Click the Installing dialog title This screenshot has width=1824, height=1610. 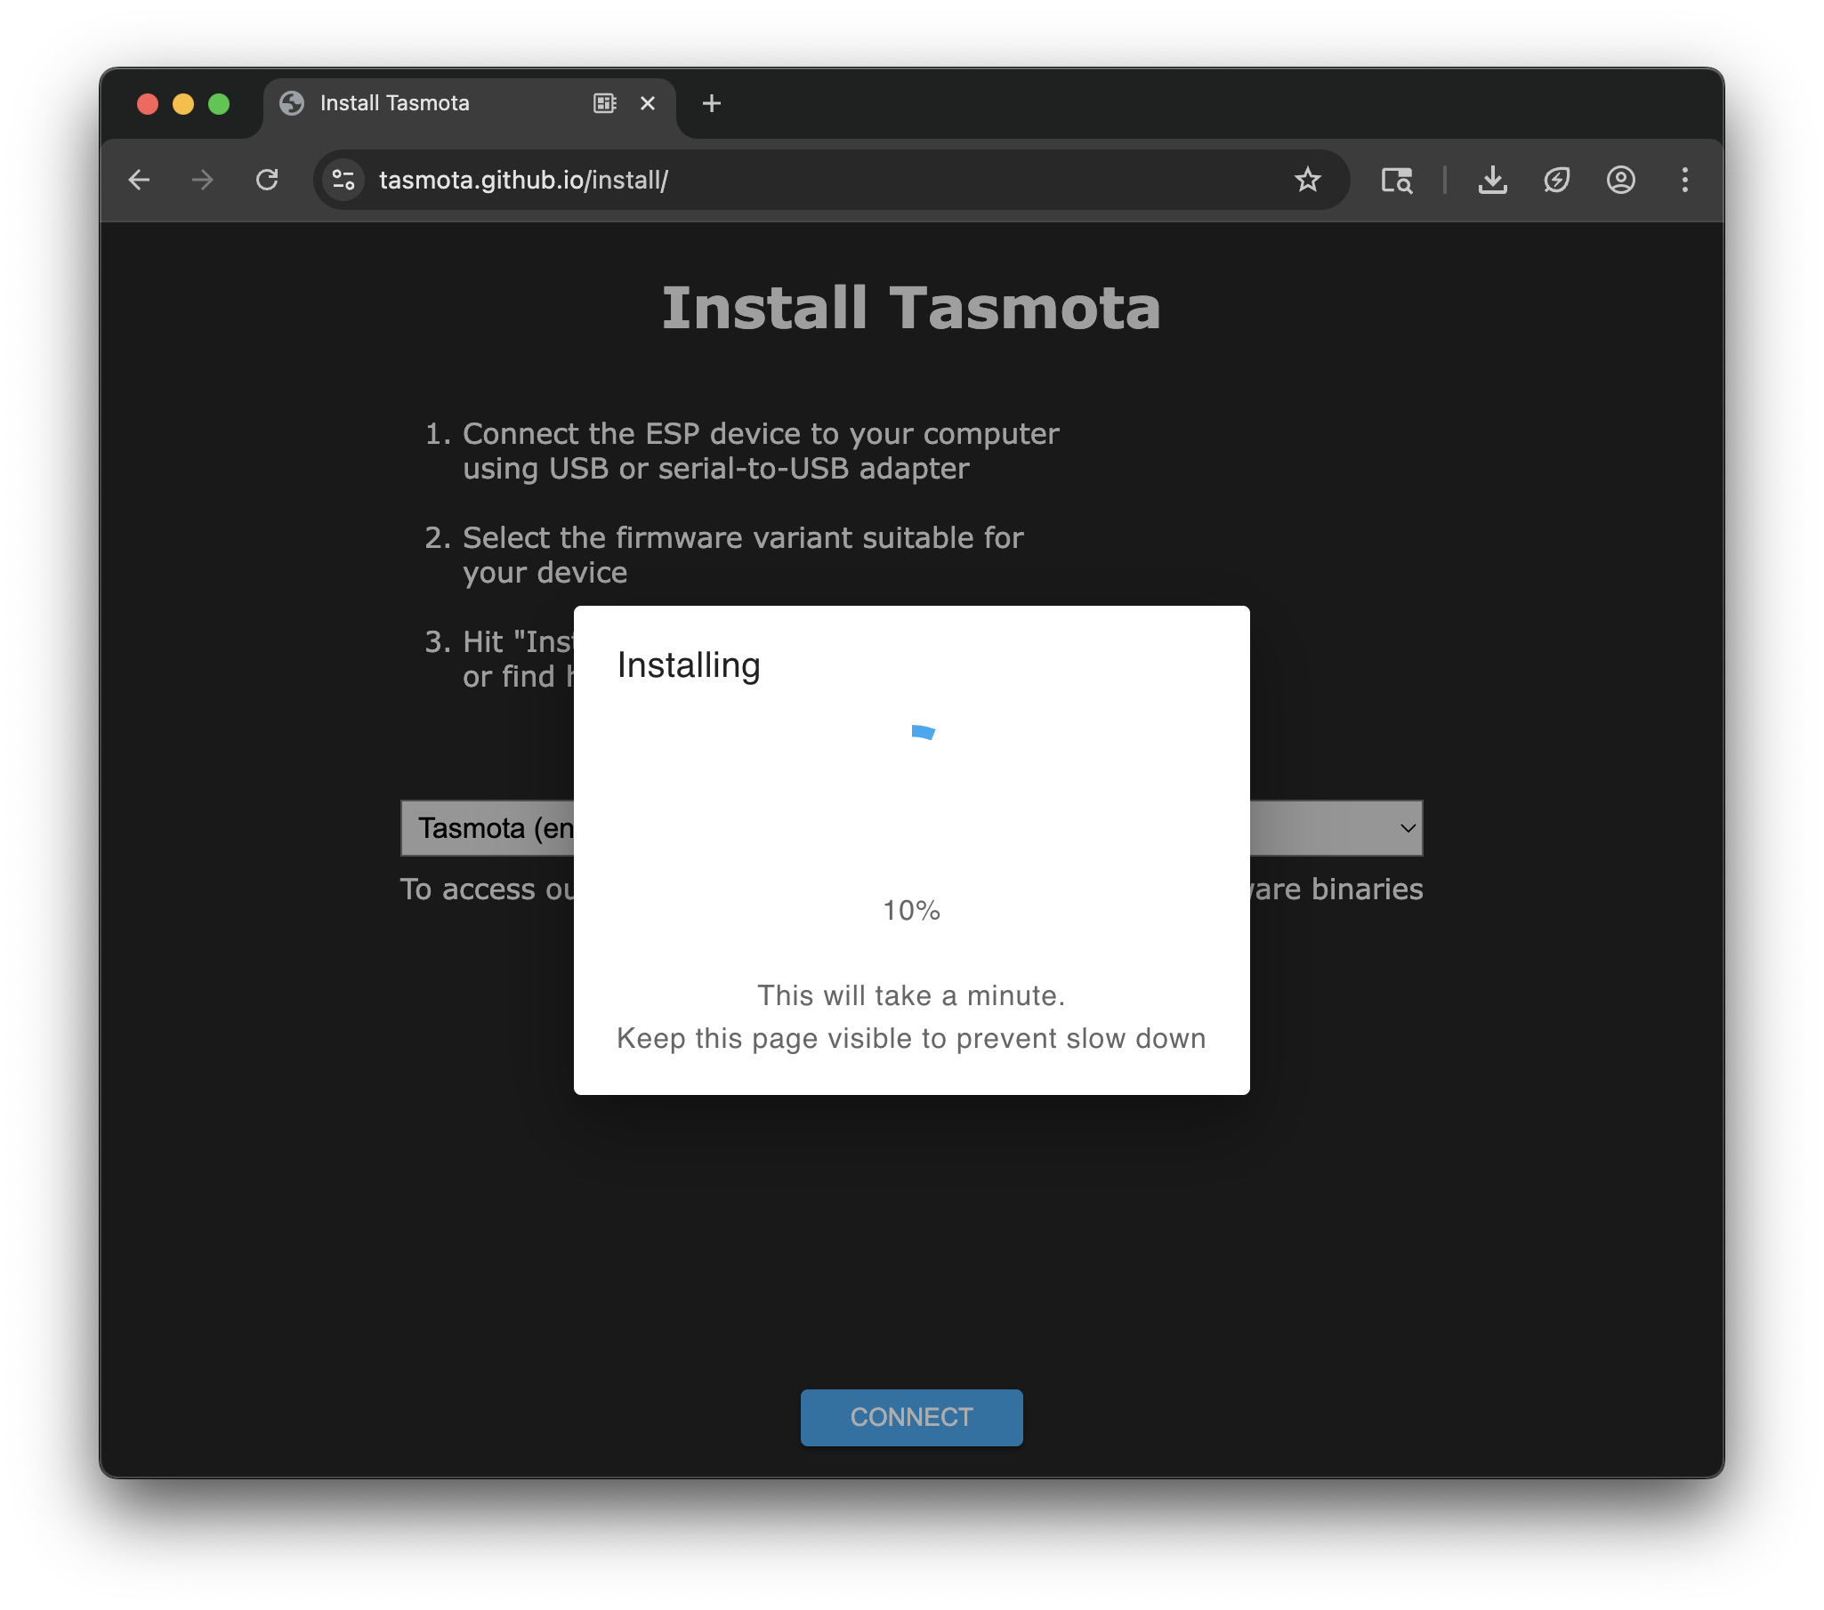point(688,665)
